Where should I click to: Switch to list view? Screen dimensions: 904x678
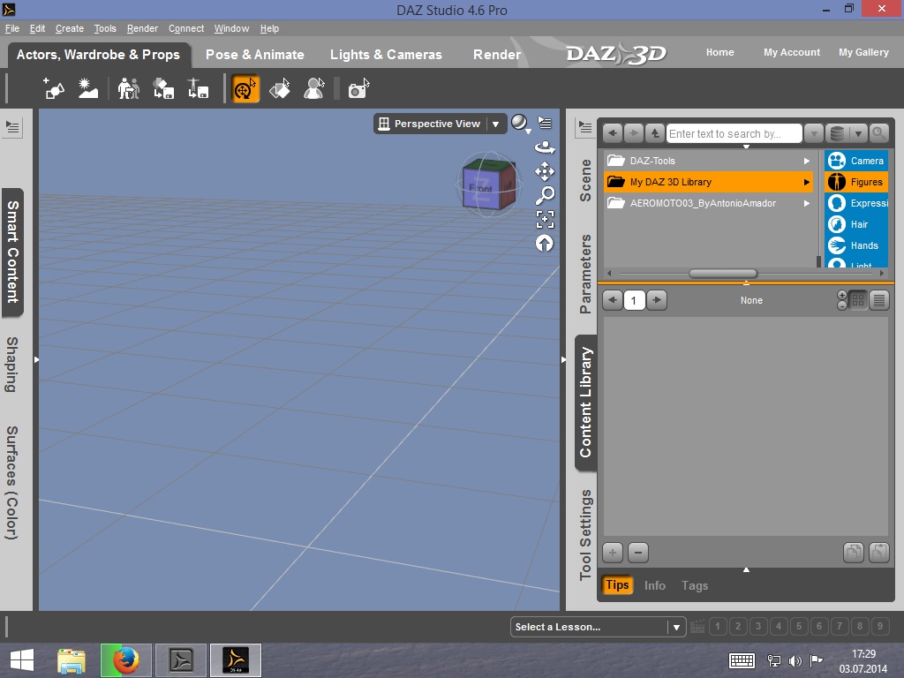879,300
